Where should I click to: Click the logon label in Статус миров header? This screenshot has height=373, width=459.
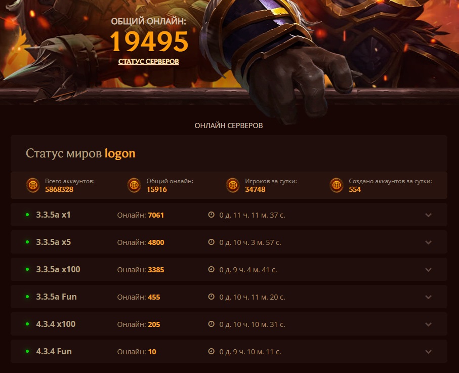point(120,153)
